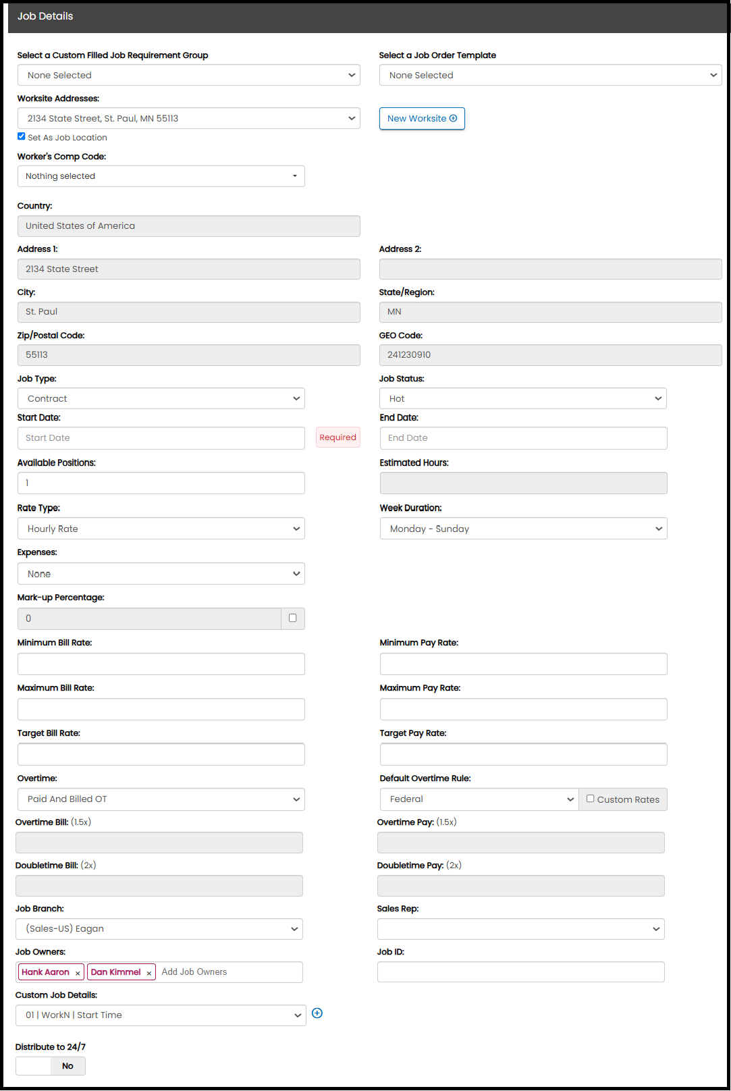The width and height of the screenshot is (731, 1091).
Task: Open the Job Branch dropdown
Action: pyautogui.click(x=159, y=928)
